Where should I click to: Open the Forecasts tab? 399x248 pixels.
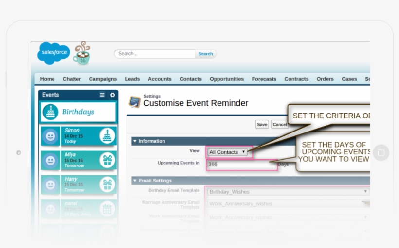[264, 79]
